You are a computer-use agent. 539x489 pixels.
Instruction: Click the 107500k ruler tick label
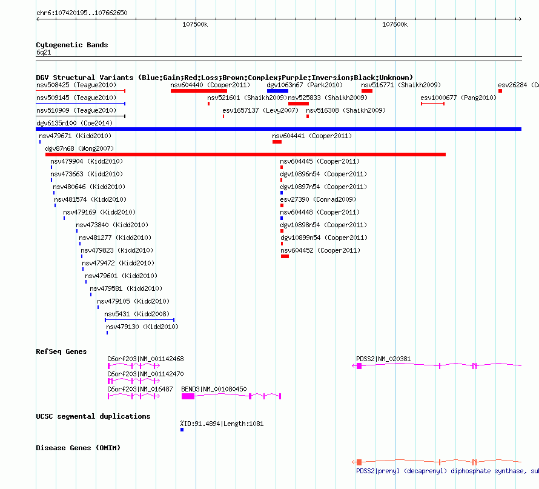tap(195, 24)
